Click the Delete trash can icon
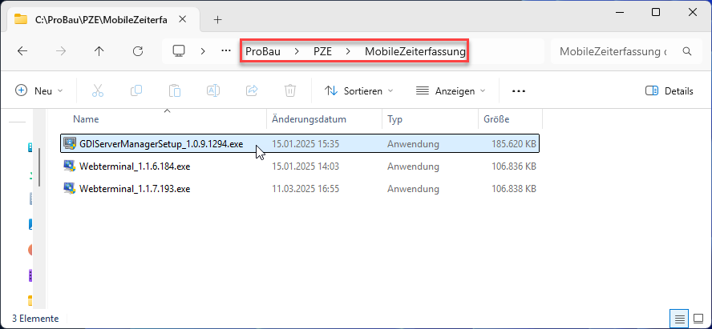The height and width of the screenshot is (329, 712). point(290,90)
